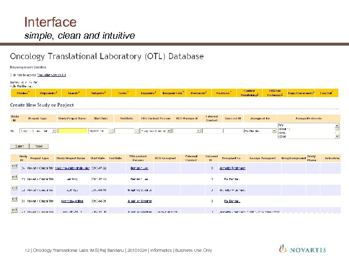The height and width of the screenshot is (262, 349).
Task: Open the TRG File Exchange menu tab
Action: pyautogui.click(x=275, y=93)
